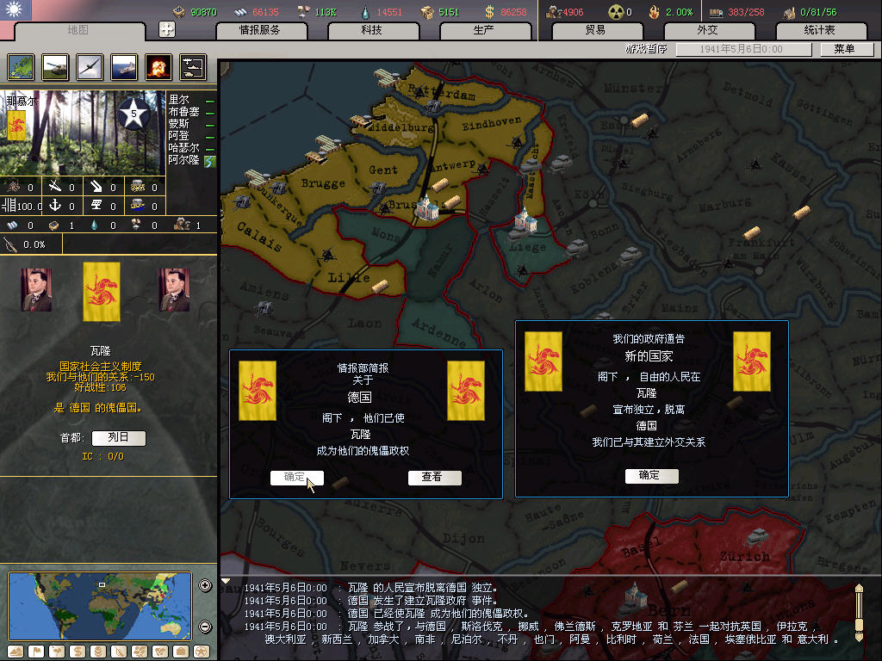Screen dimensions: 882x661
Task: Click the capital button 列日
Action: pos(119,438)
